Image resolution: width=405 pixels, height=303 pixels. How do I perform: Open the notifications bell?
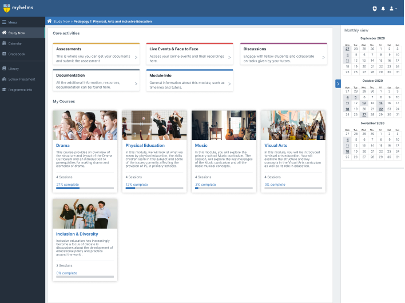(x=383, y=9)
